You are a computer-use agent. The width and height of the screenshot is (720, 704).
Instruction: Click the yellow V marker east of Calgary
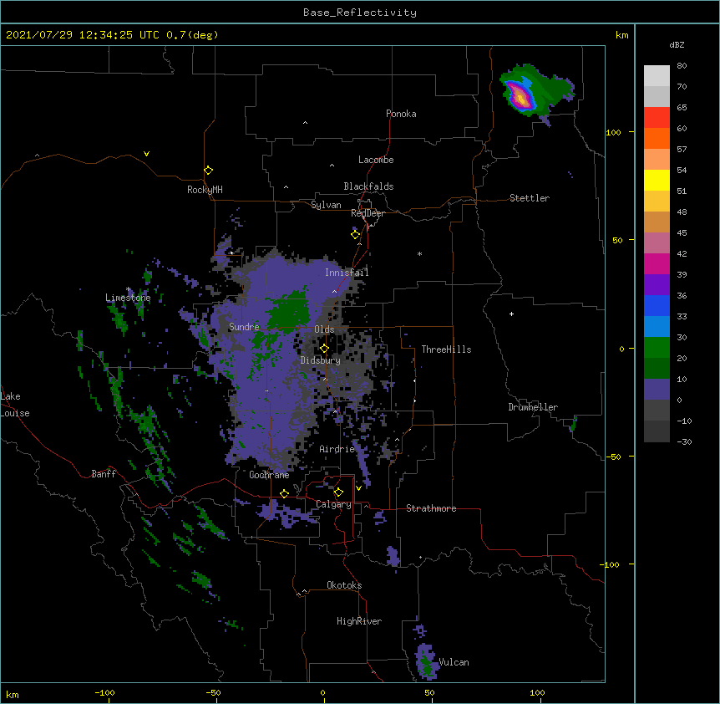coord(358,488)
